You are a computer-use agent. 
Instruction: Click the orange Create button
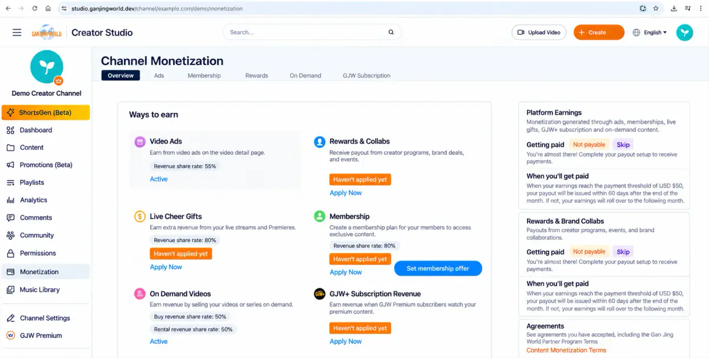pos(599,32)
